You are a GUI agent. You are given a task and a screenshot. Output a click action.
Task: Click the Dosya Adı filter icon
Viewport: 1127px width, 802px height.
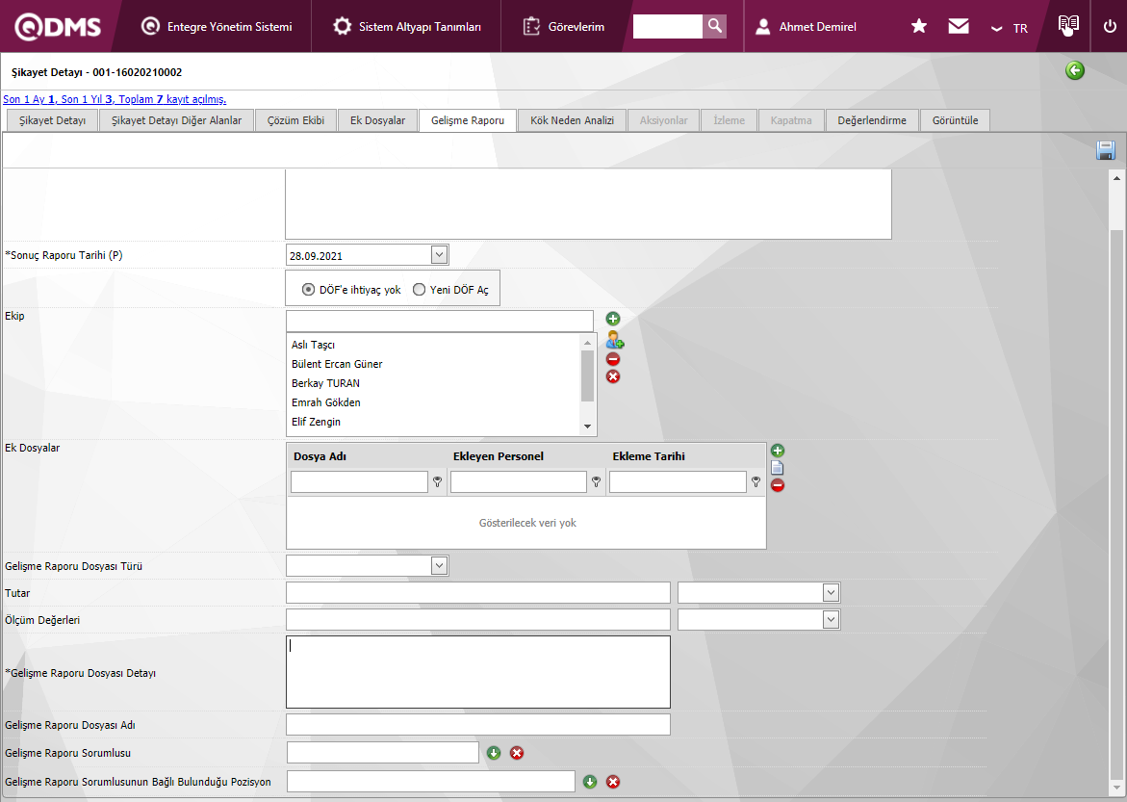point(437,482)
